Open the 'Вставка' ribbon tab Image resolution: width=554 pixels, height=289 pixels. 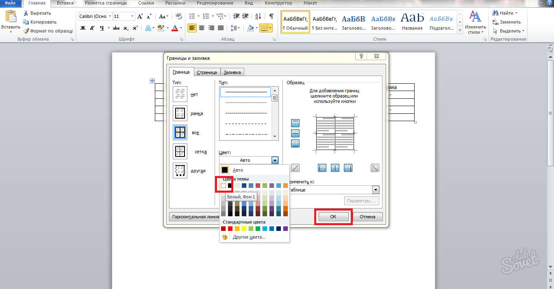pyautogui.click(x=65, y=3)
